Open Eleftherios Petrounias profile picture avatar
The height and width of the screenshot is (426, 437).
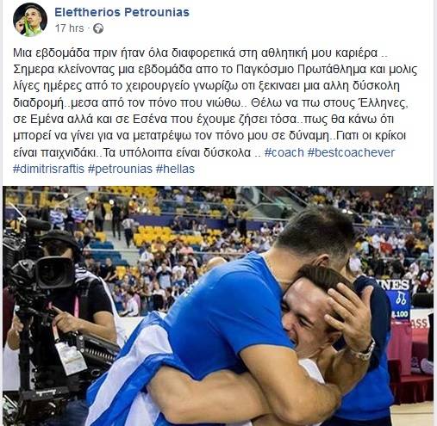tap(30, 20)
